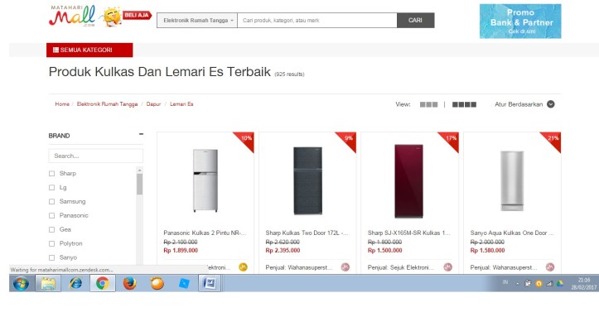Open Google Chrome from taskbar

pos(103,283)
